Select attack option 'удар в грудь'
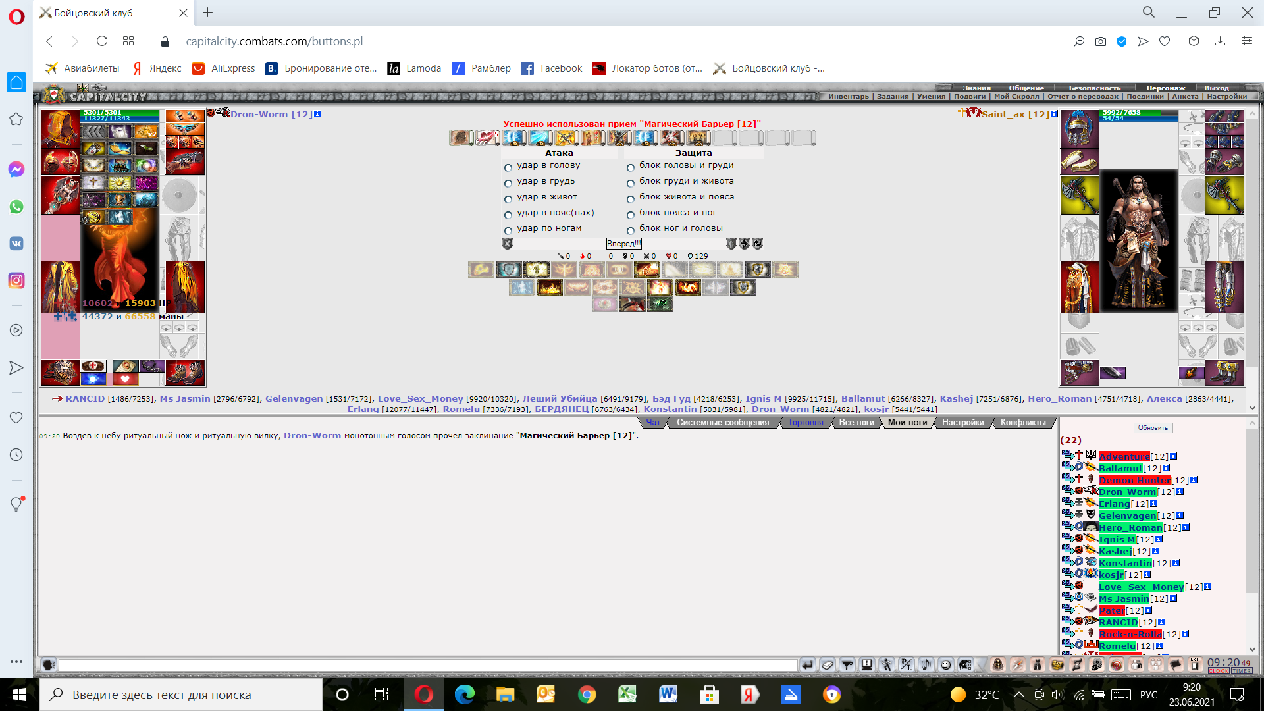1264x711 pixels. pyautogui.click(x=508, y=183)
